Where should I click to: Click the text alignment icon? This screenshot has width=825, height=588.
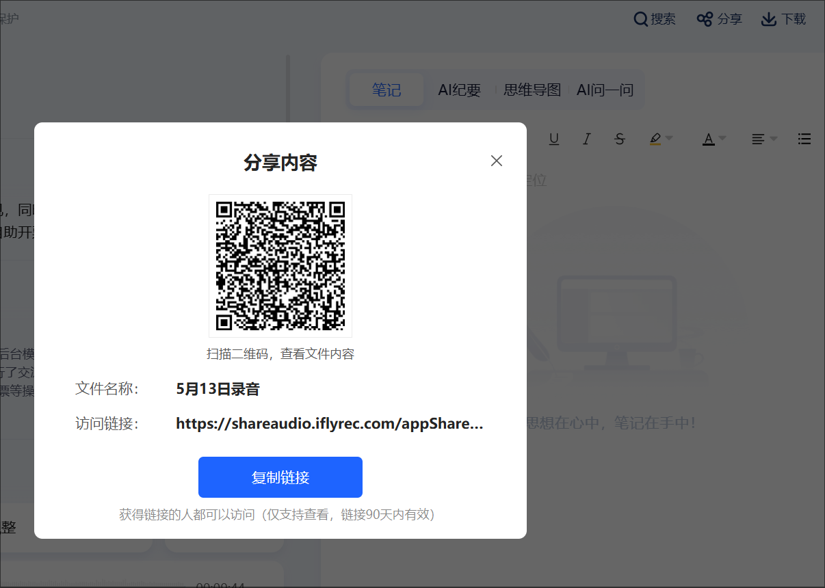758,139
